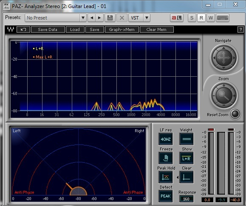The height and width of the screenshot is (206, 246).
Task: Go to previous preset arrow
Action: (x=92, y=18)
